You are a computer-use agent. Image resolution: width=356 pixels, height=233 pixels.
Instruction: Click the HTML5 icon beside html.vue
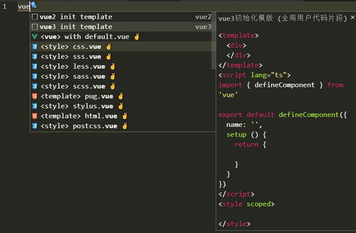coord(34,116)
